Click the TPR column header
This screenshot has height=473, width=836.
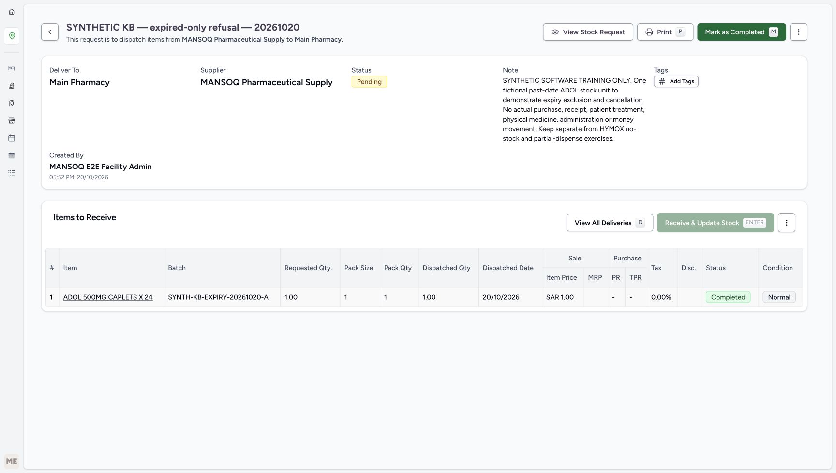tap(635, 277)
